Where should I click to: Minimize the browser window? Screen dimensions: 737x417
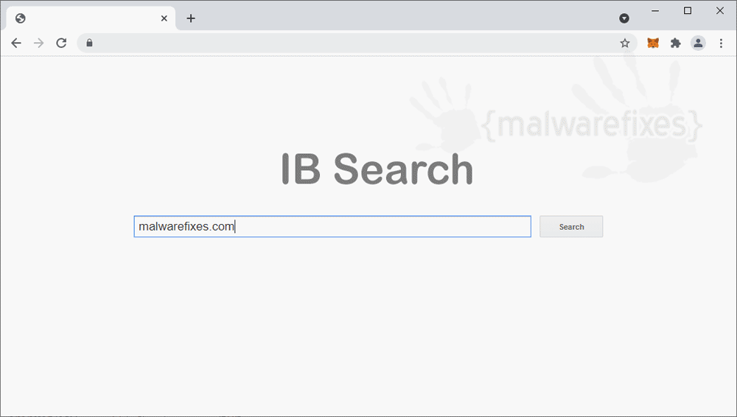[x=655, y=11]
